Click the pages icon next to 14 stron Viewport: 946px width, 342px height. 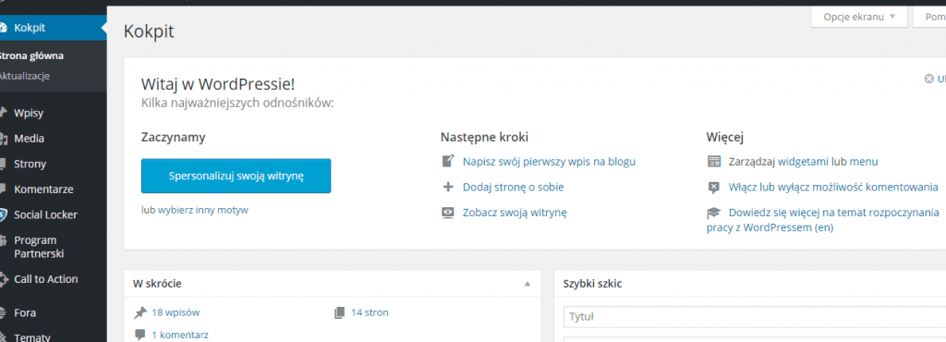[x=340, y=312]
